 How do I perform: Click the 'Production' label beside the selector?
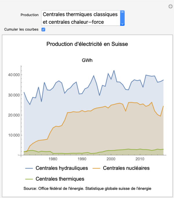(x=30, y=15)
